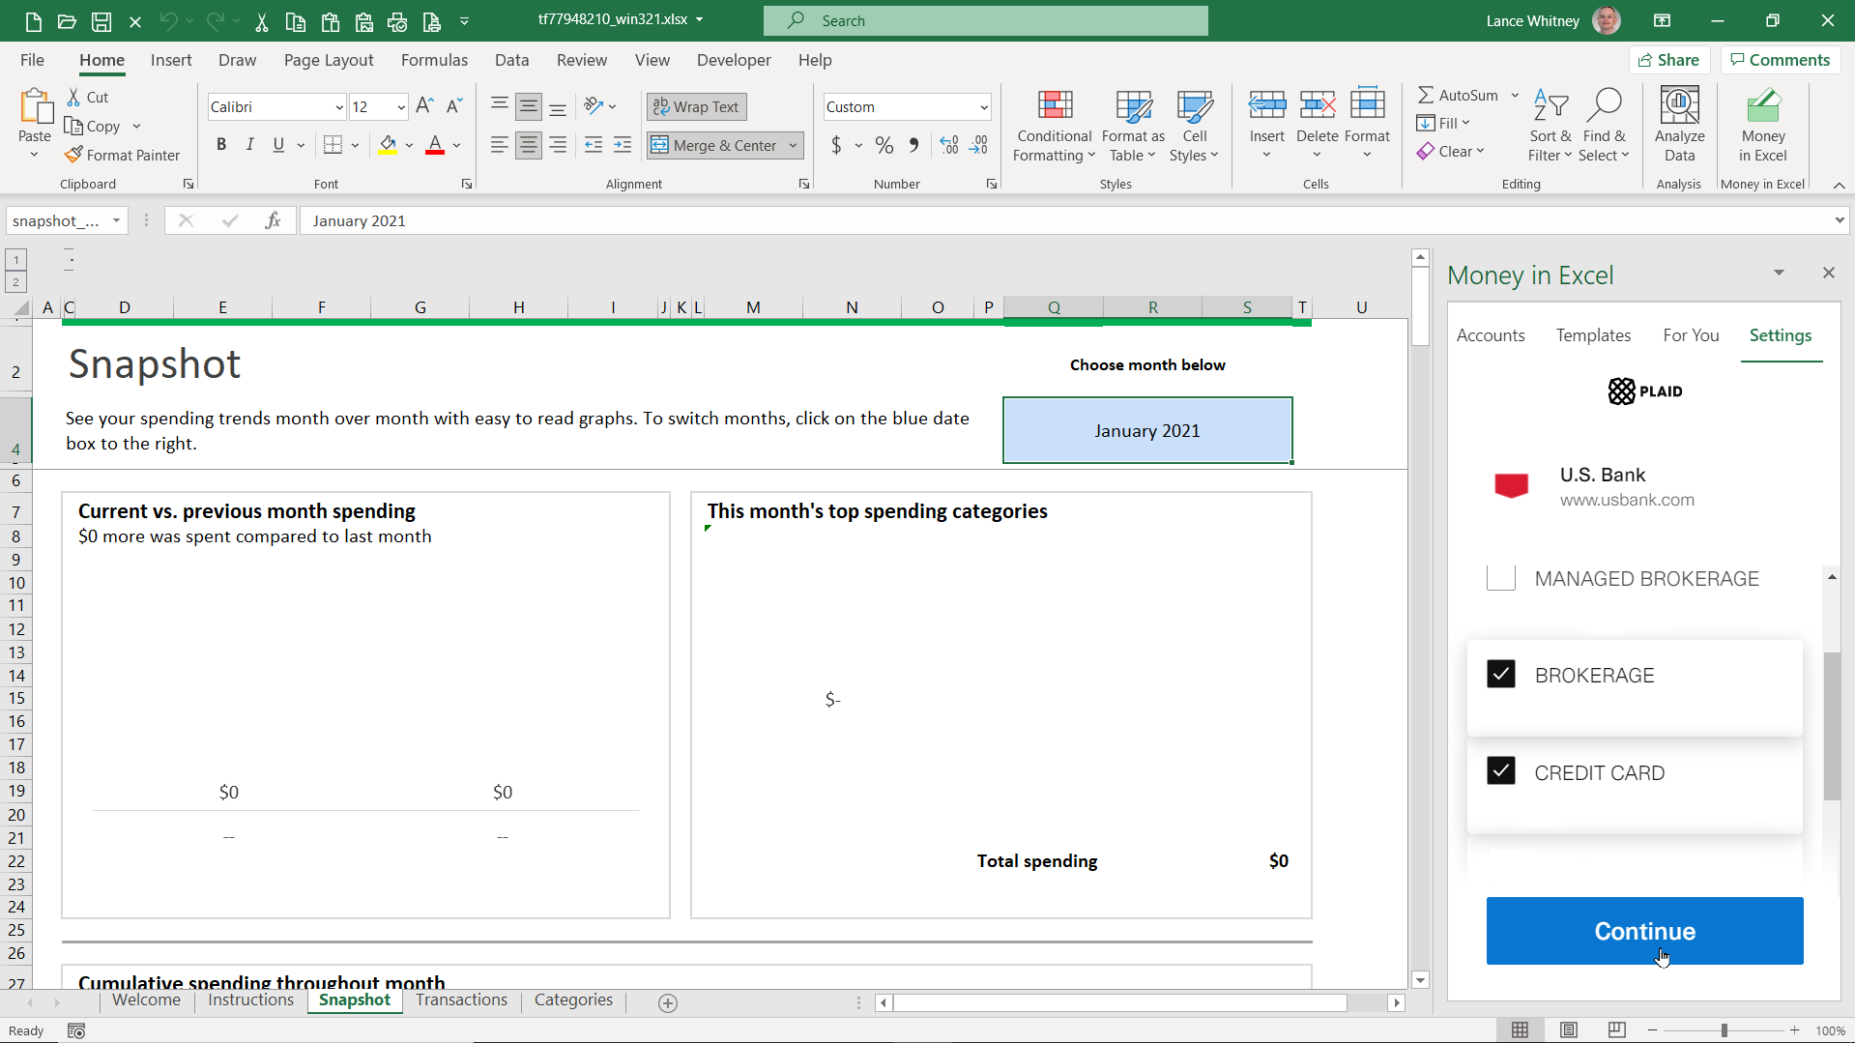
Task: Apply Underline formatting
Action: [278, 145]
